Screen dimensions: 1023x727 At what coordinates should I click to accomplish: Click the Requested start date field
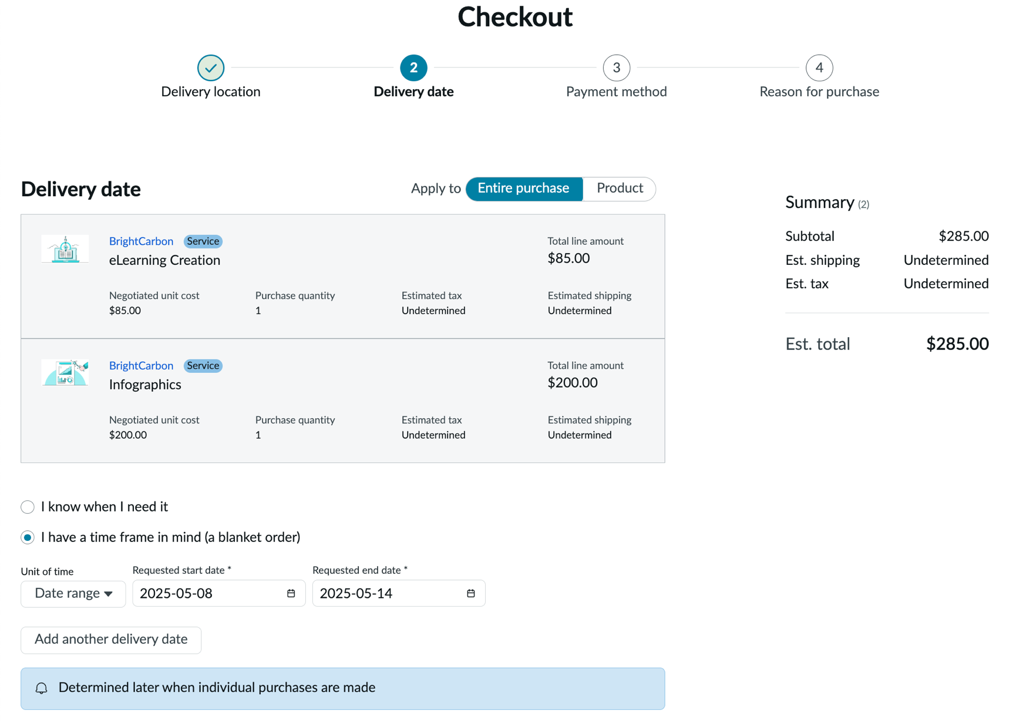pos(219,594)
